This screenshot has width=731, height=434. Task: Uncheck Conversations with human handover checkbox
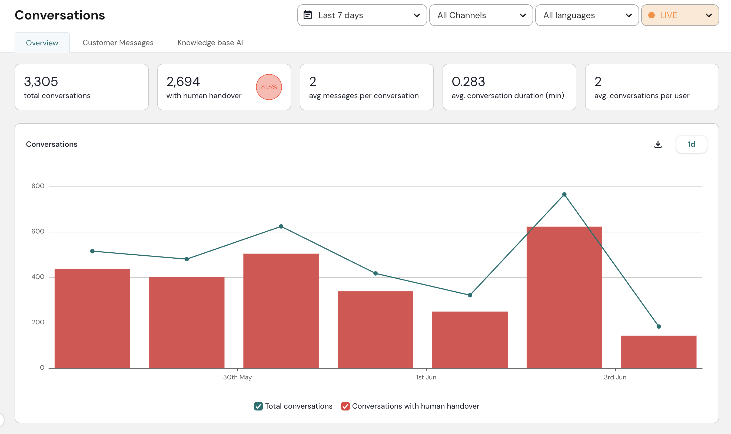[345, 406]
